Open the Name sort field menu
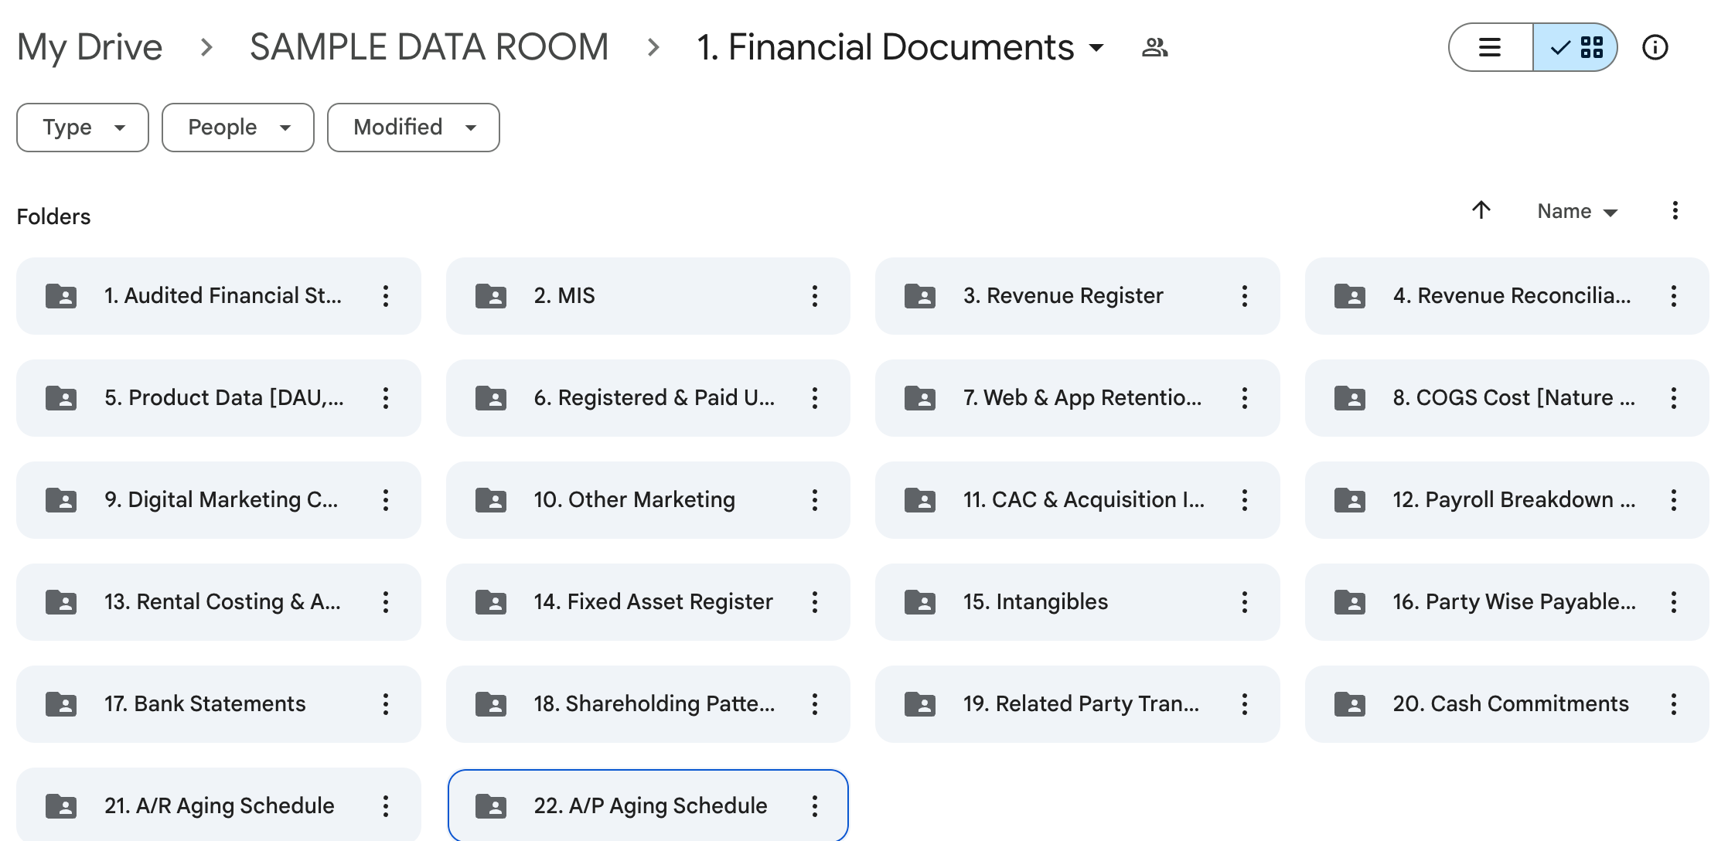 1576,212
